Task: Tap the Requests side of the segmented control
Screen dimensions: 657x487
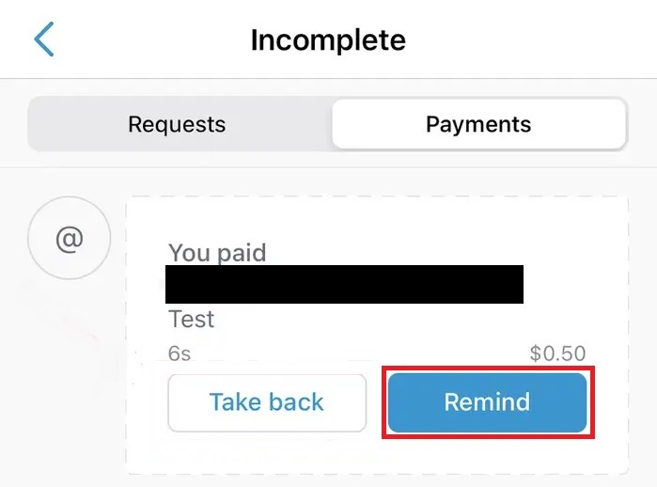Action: point(177,124)
